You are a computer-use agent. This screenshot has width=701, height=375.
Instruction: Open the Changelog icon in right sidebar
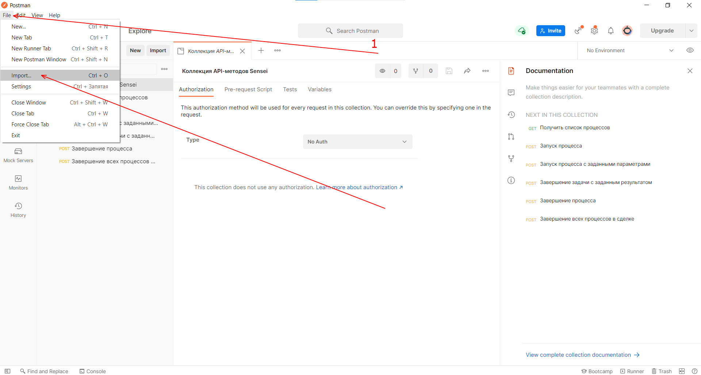tap(511, 115)
